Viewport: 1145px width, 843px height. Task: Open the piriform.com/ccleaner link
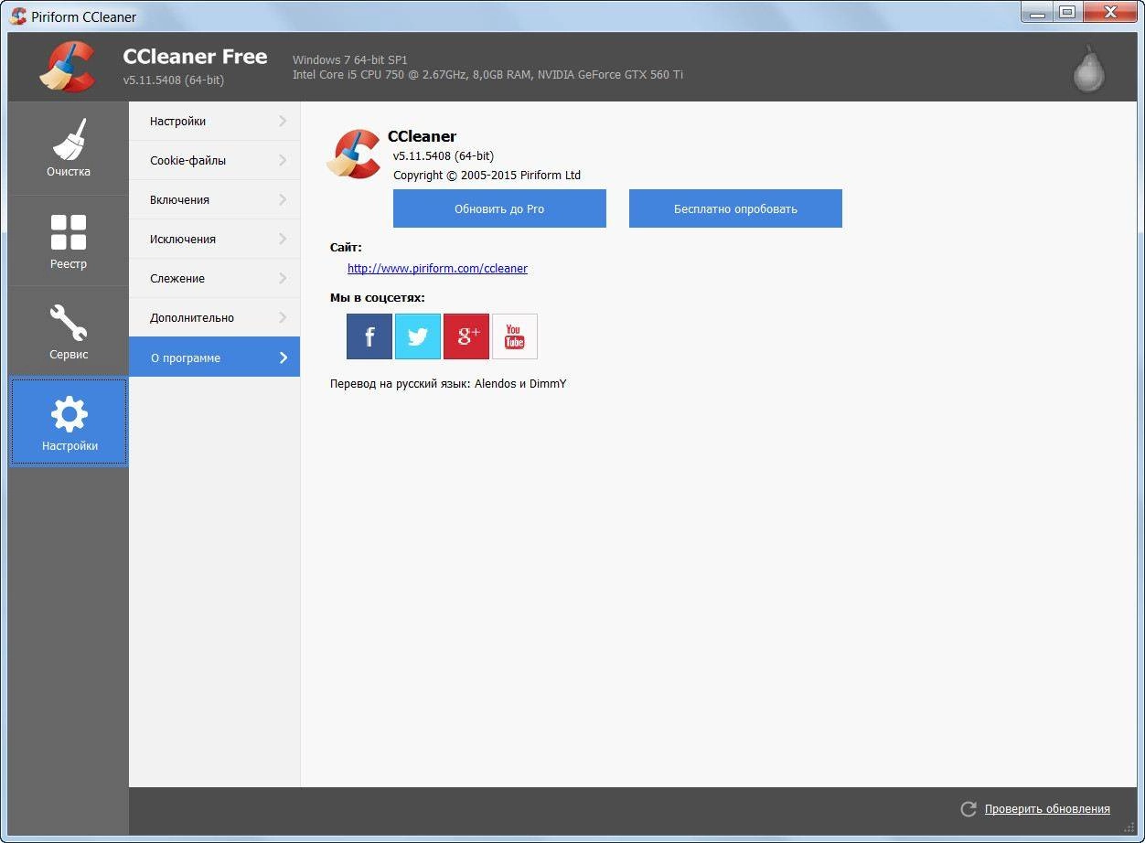coord(437,268)
